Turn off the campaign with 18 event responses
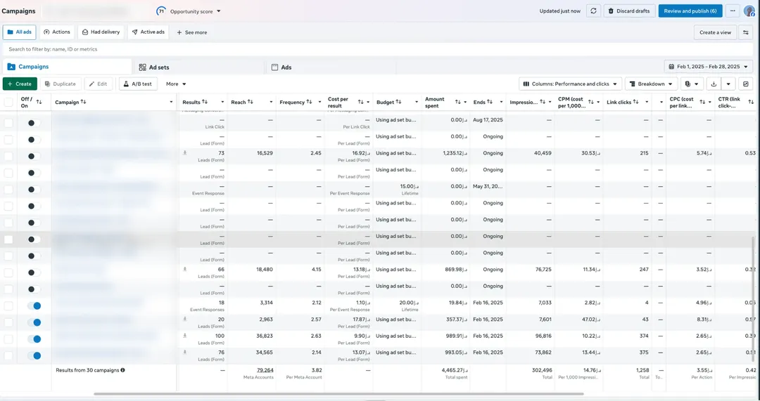This screenshot has height=401, width=760. (34, 305)
